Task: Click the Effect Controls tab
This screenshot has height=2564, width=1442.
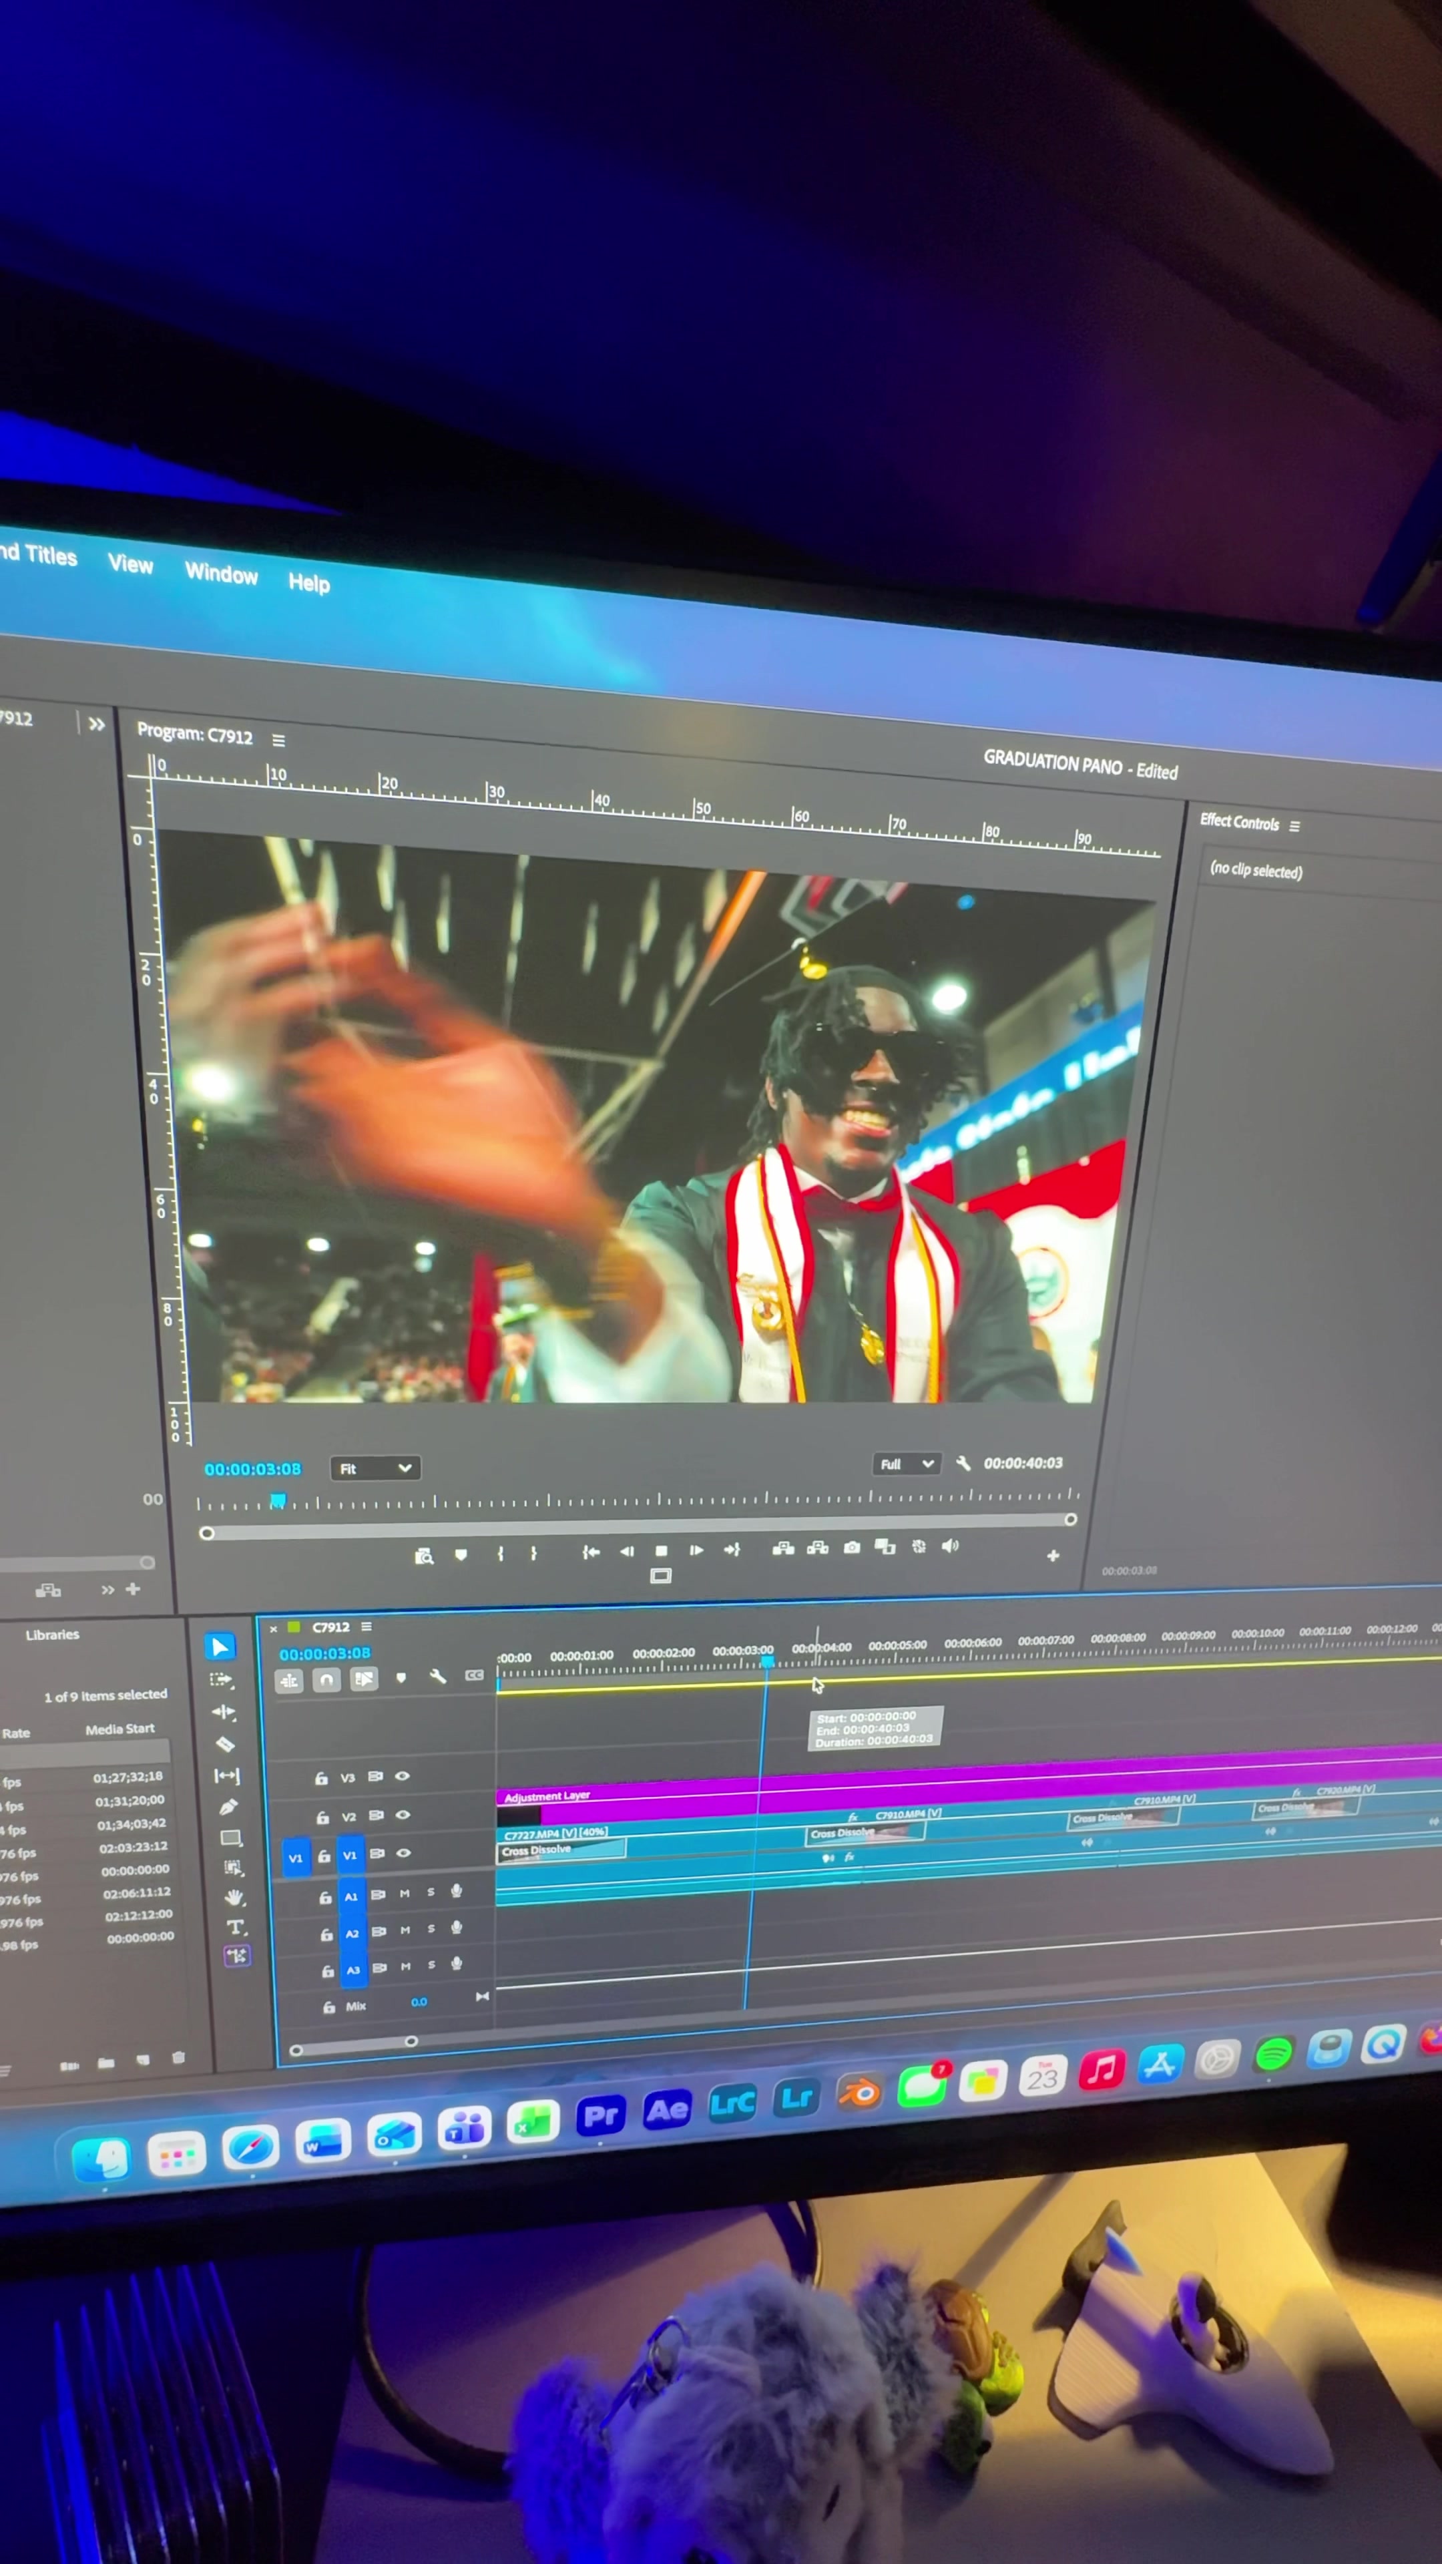Action: (x=1239, y=822)
